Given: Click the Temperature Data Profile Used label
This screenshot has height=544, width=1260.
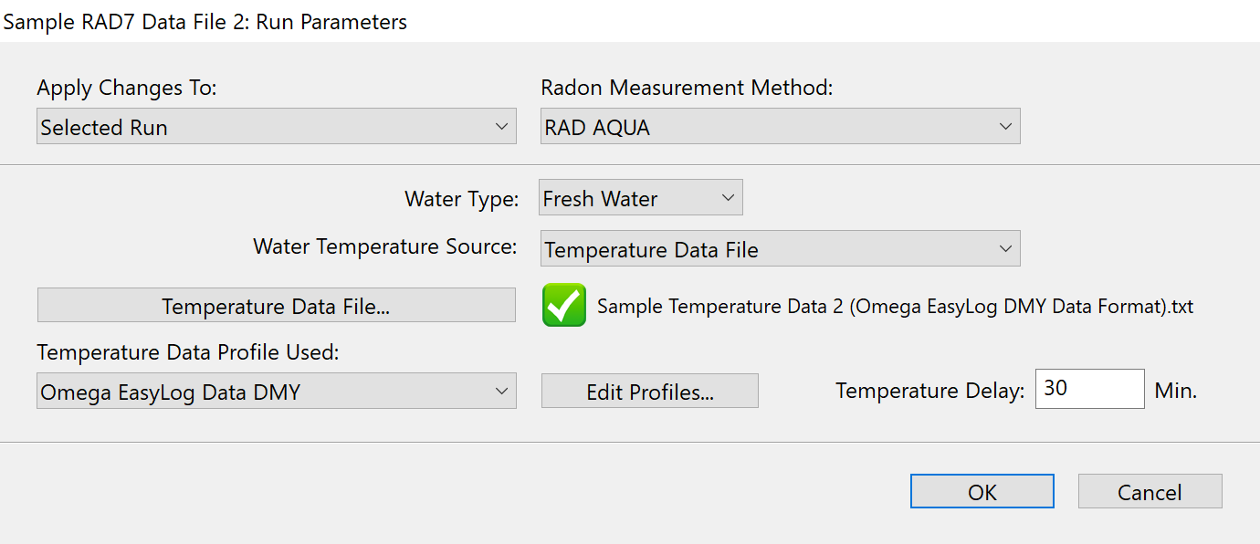Looking at the screenshot, I should coord(187,352).
